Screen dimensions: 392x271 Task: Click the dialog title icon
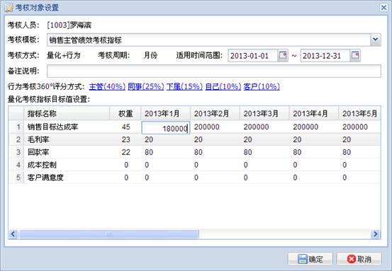9,8
